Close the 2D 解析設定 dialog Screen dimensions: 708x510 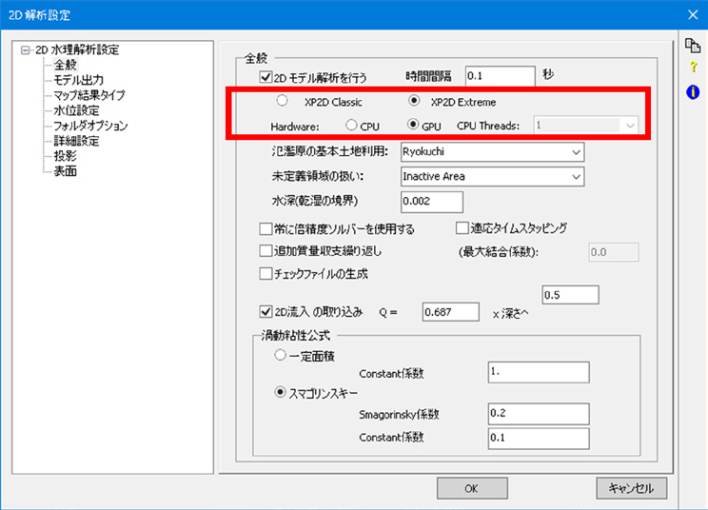click(x=693, y=15)
